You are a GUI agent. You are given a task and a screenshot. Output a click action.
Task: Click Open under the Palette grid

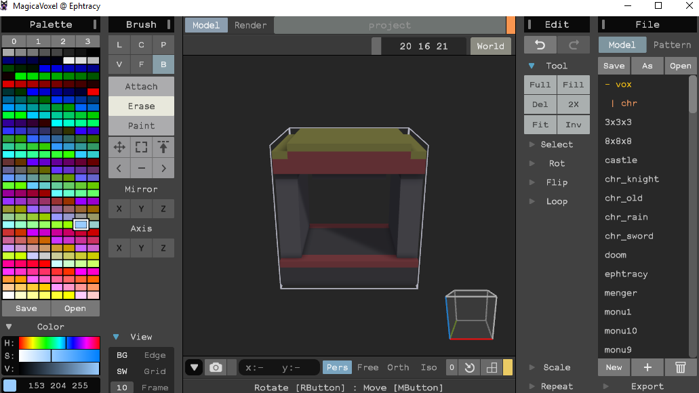pyautogui.click(x=75, y=308)
